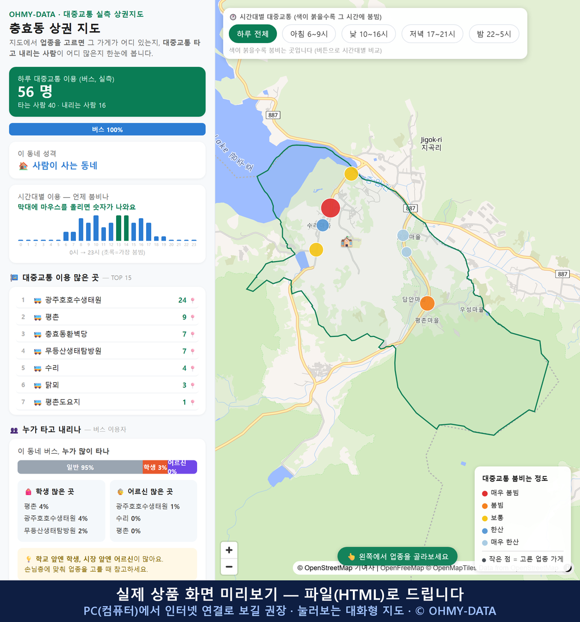Select the 충효동환벽당 stop name
Viewport: 580px width, 622px height.
coord(66,334)
